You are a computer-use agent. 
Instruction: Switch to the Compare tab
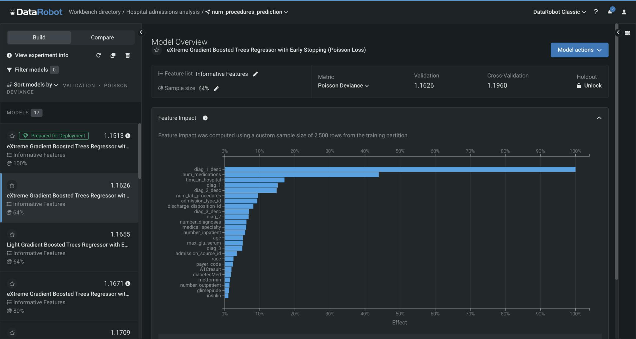tap(102, 38)
